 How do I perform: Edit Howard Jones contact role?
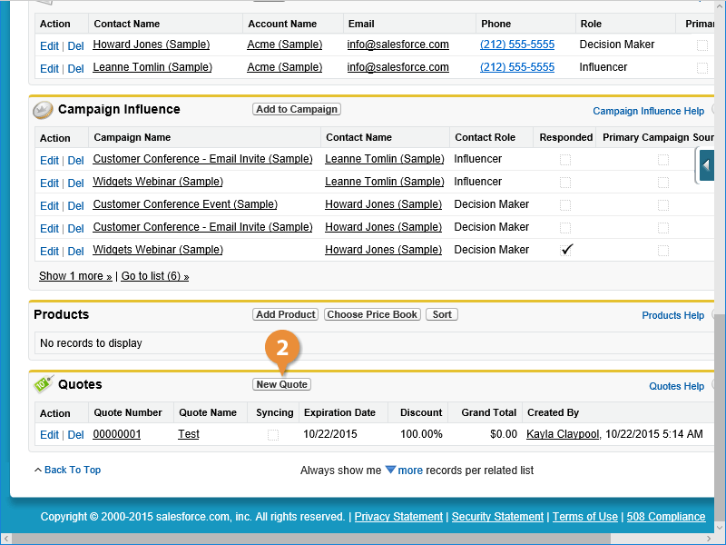(x=49, y=46)
